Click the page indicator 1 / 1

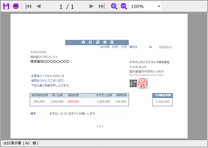click(x=66, y=7)
